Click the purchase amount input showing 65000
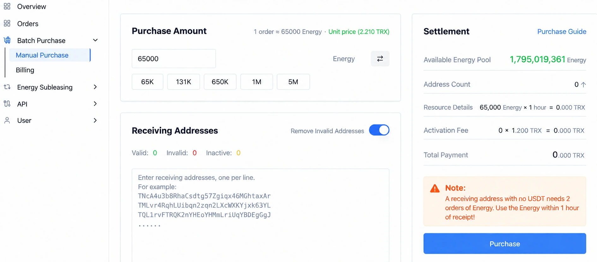 (x=174, y=59)
